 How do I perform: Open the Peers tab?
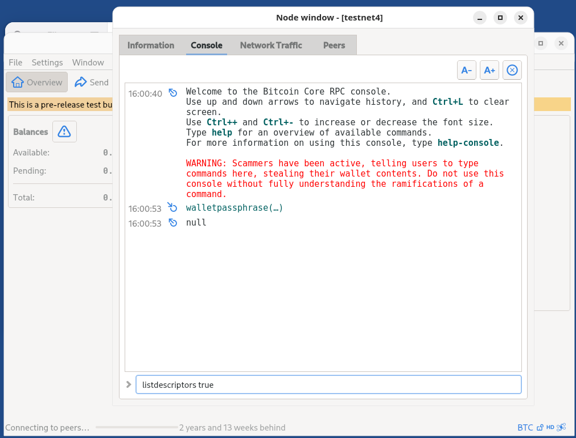(x=334, y=45)
